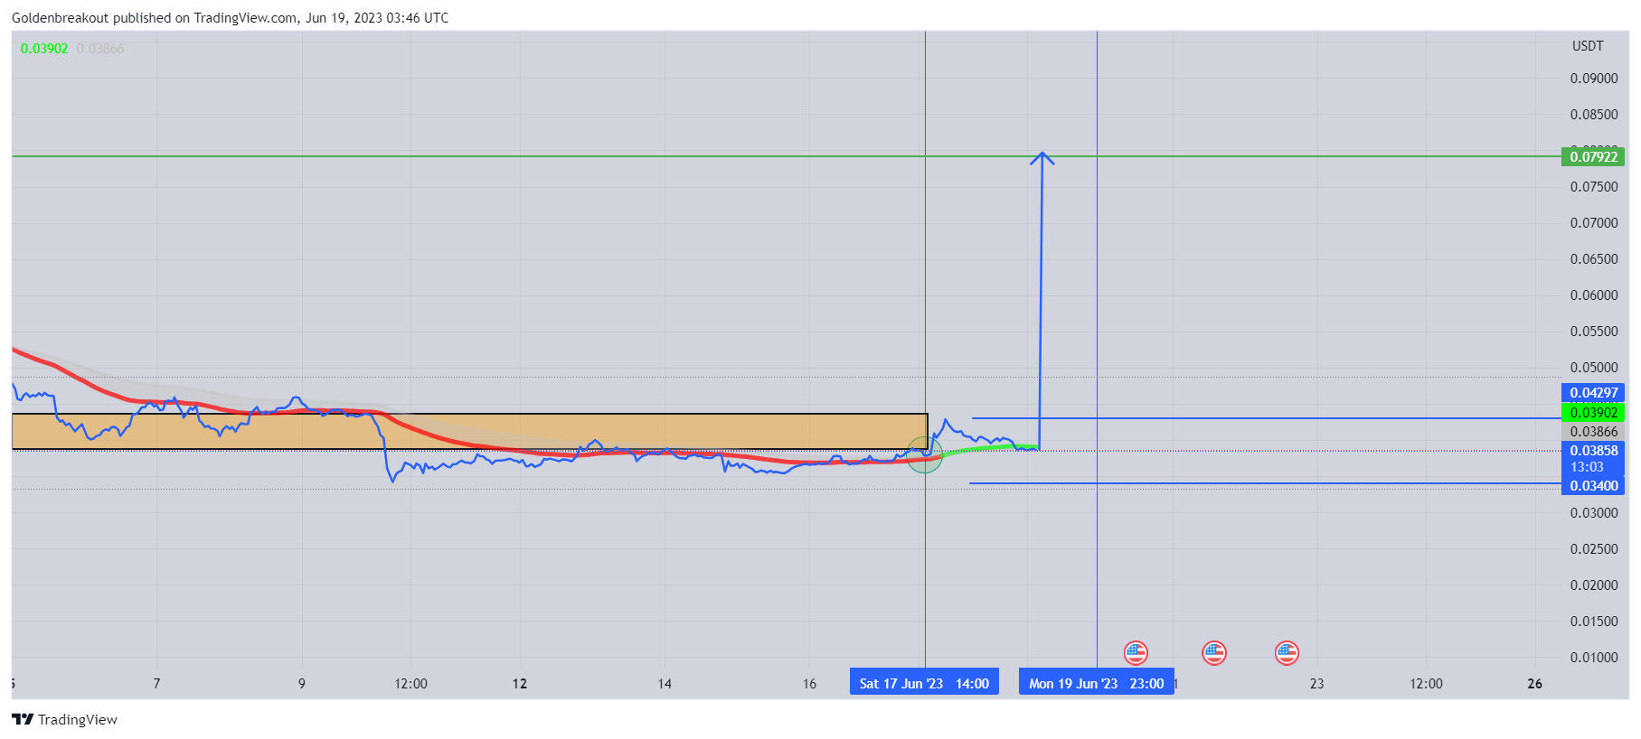Viewport: 1641px width, 739px height.
Task: Click the Goldenbreakout published header text
Action: [x=230, y=18]
